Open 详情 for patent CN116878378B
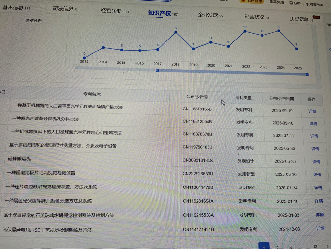Screen dimensions: 331x249 (x=314, y=136)
